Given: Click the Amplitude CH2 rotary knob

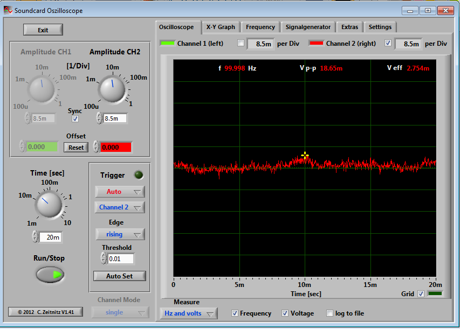Looking at the screenshot, I should 113,89.
